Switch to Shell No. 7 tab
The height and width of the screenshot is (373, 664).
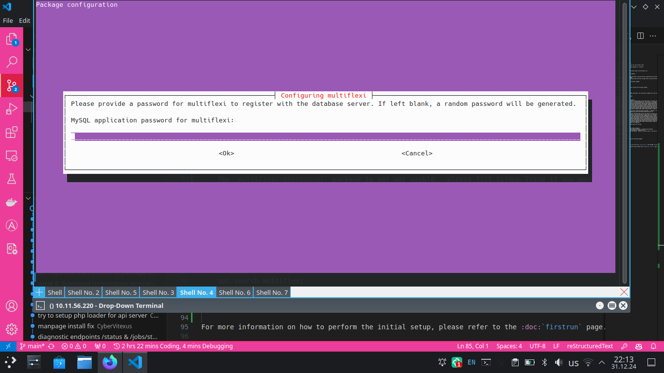pos(272,292)
